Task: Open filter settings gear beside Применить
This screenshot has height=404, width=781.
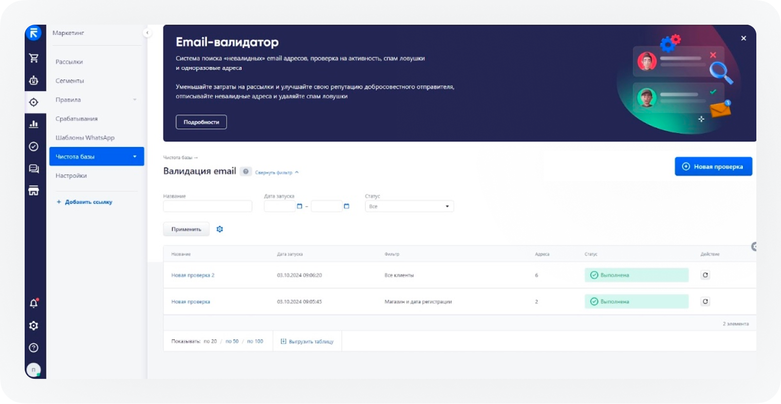Action: click(x=220, y=229)
